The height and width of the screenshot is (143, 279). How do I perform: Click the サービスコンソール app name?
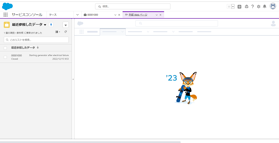pyautogui.click(x=27, y=15)
